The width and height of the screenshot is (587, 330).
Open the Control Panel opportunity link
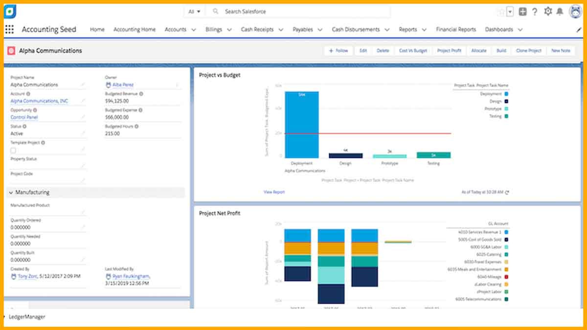coord(24,117)
